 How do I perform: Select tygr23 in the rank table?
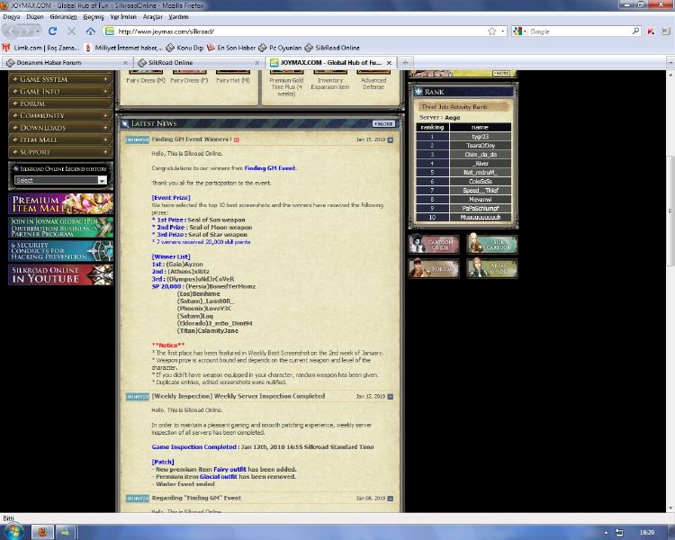480,137
